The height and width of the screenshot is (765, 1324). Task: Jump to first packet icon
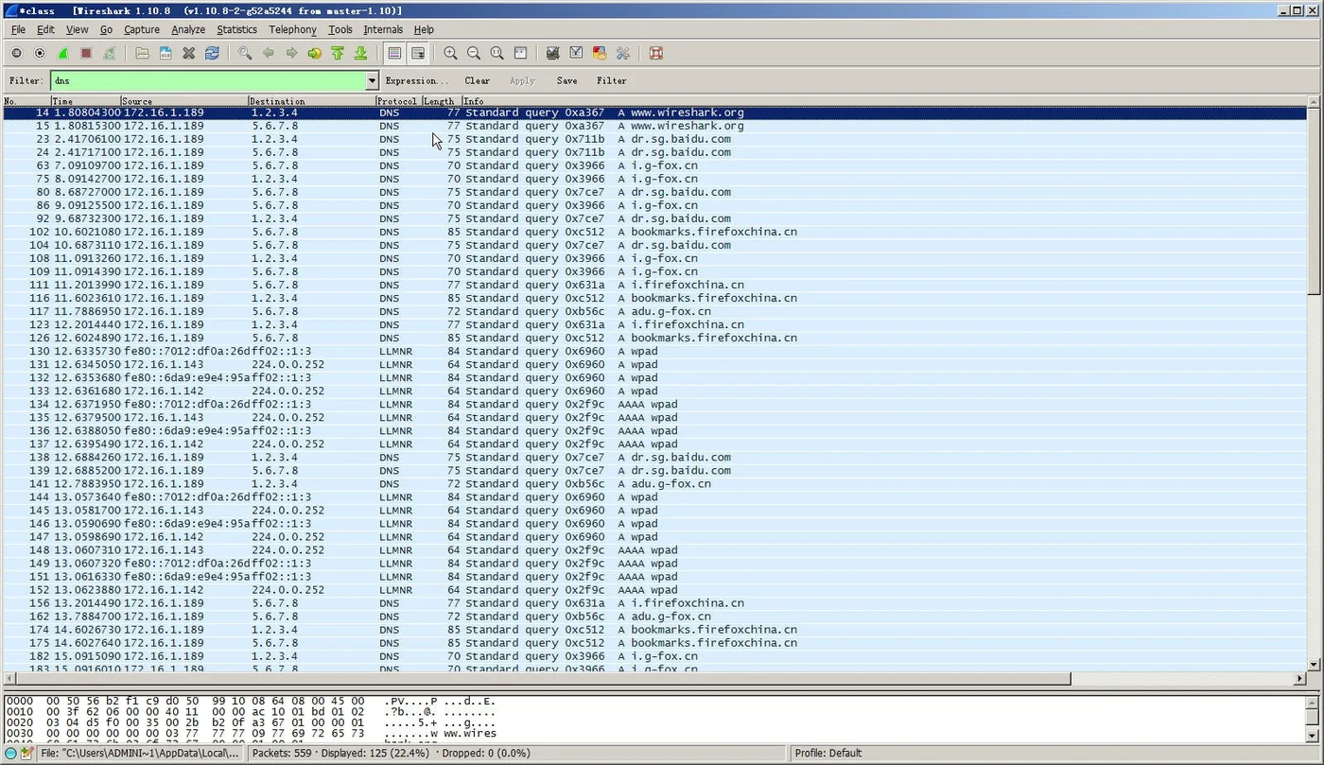(338, 54)
